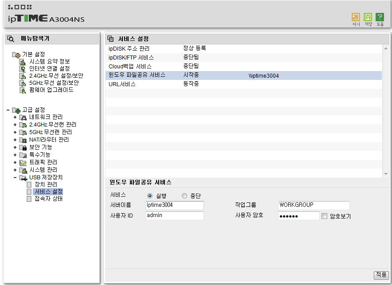Click the 적용 apply button
This screenshot has width=392, height=285.
tap(381, 275)
